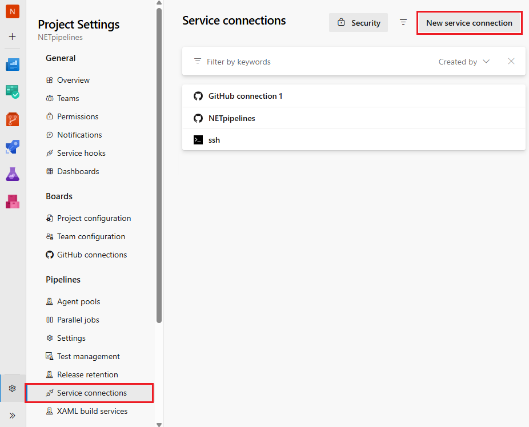Open the Security settings button
529x427 pixels.
click(x=358, y=22)
